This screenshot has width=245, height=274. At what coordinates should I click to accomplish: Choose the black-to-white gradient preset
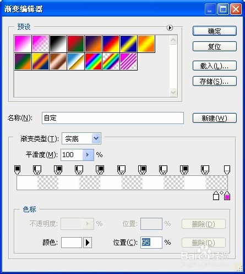pos(58,44)
